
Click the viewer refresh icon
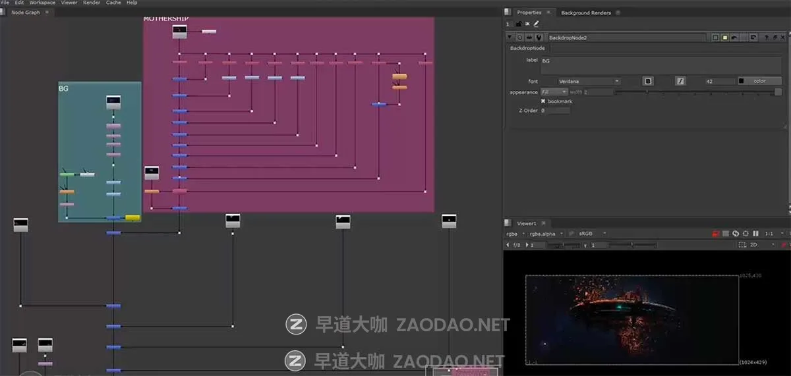[736, 234]
